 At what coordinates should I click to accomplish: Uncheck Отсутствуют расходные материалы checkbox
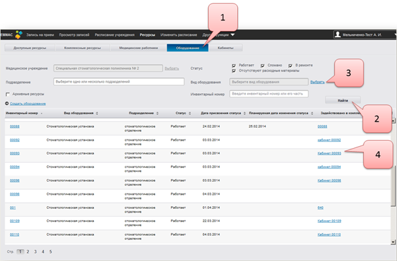234,71
